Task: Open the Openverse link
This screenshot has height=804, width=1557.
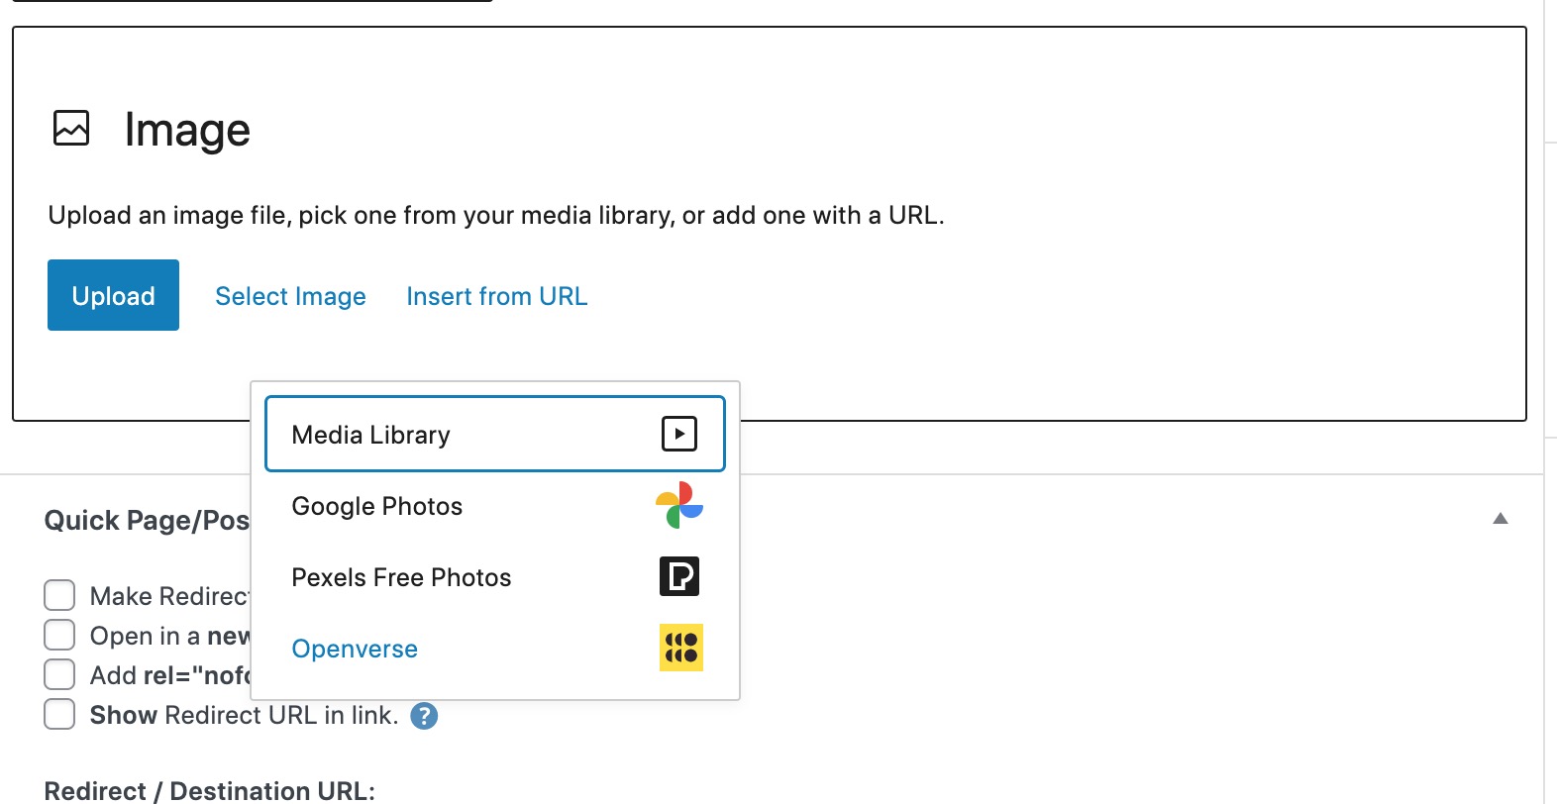Action: point(354,648)
